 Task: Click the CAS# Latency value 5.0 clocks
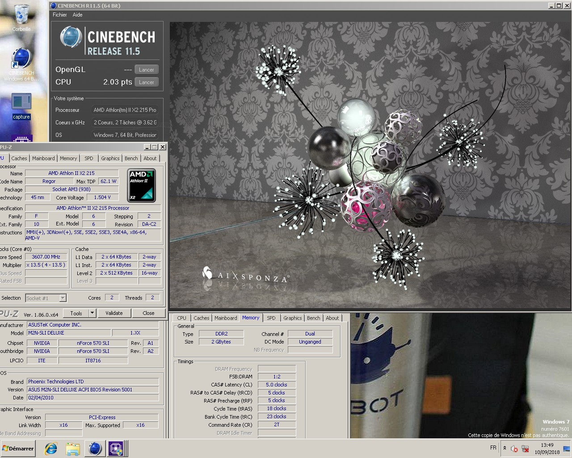(277, 385)
